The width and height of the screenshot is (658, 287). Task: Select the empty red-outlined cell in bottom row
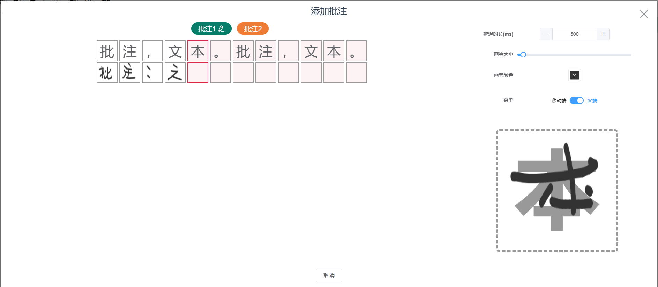(198, 73)
